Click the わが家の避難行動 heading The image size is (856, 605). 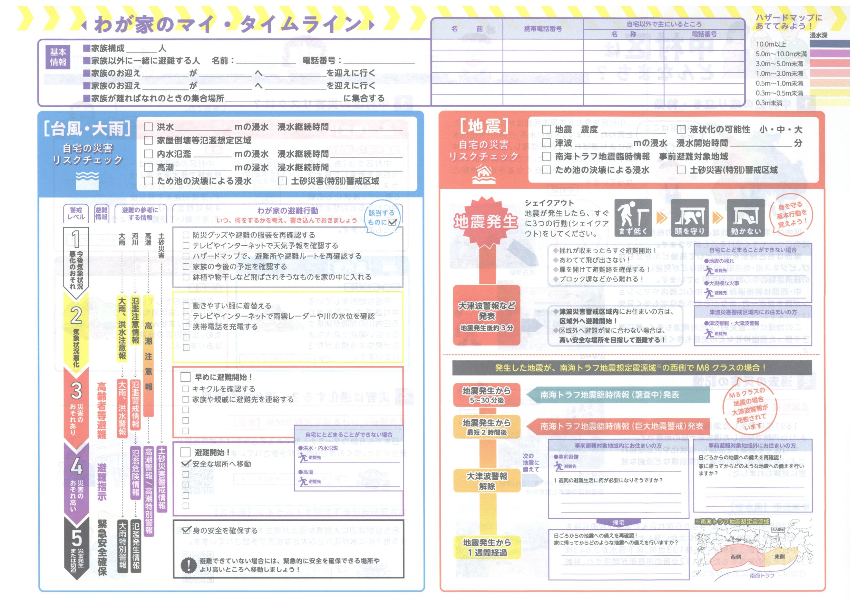(x=288, y=211)
